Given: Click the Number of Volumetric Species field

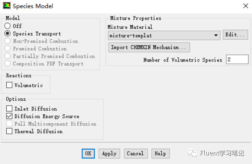Looking at the screenshot, I should tap(237, 59).
